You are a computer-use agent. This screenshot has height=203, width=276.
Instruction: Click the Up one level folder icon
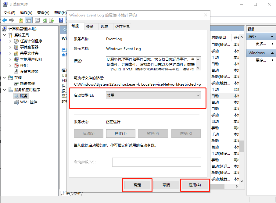(x=21, y=20)
